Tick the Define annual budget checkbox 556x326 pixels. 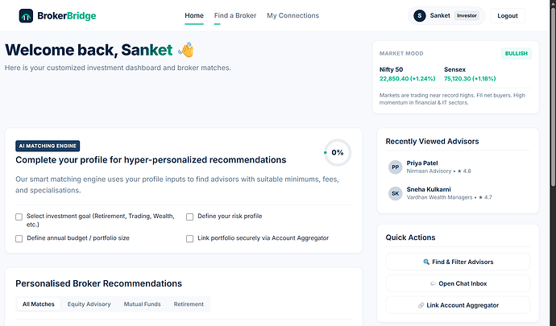19,238
